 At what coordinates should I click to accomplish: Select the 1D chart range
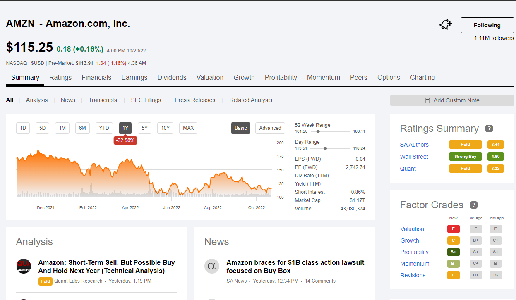(23, 128)
